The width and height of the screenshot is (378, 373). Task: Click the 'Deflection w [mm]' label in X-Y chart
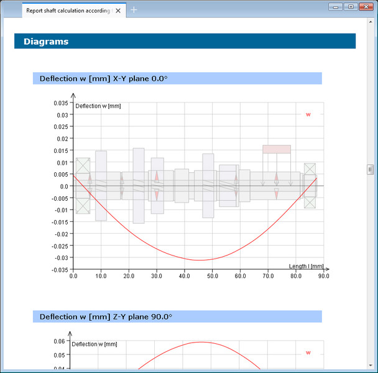tap(98, 106)
